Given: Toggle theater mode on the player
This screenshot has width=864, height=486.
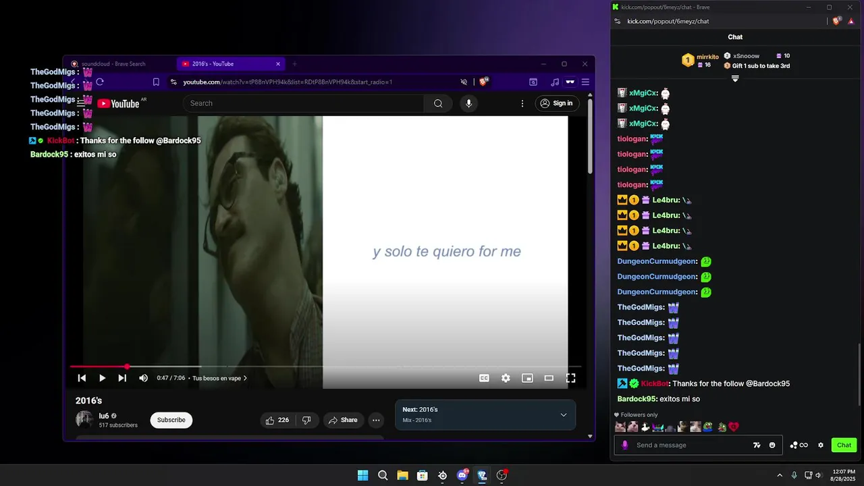Looking at the screenshot, I should [x=549, y=378].
